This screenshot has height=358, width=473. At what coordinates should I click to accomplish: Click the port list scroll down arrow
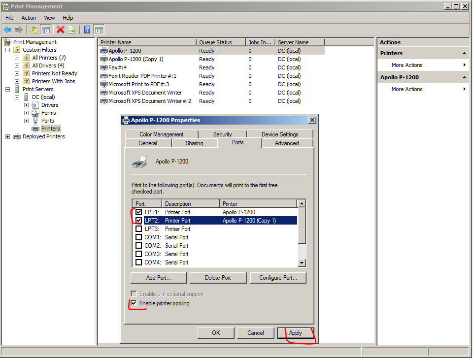coord(302,262)
